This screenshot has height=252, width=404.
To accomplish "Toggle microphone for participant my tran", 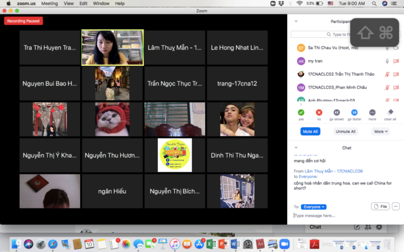I will pos(387,61).
